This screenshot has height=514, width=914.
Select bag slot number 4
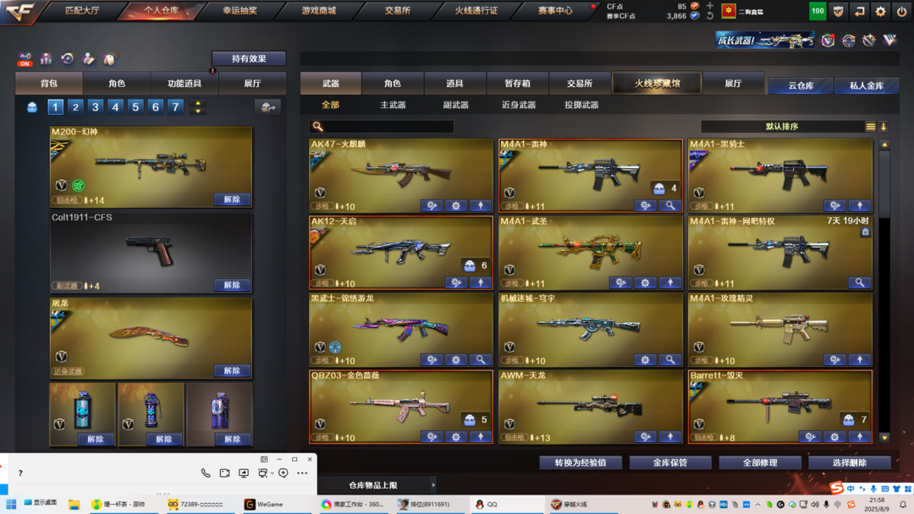(115, 107)
